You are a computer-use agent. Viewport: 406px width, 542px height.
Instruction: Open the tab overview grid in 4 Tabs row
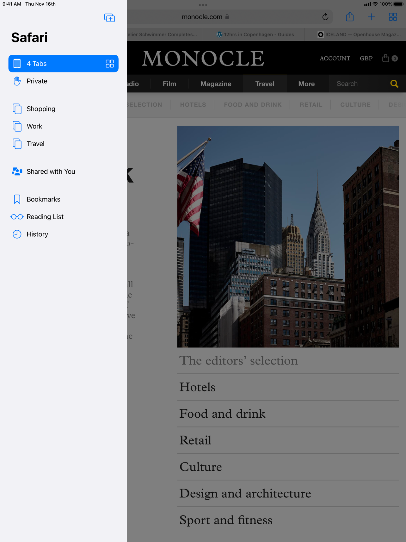click(109, 64)
